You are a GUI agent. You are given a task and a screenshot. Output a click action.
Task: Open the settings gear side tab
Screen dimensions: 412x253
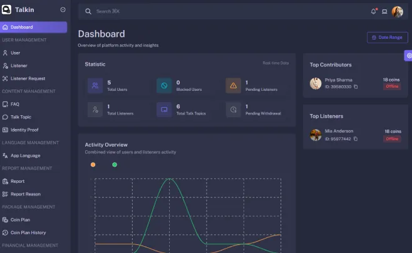coord(409,56)
